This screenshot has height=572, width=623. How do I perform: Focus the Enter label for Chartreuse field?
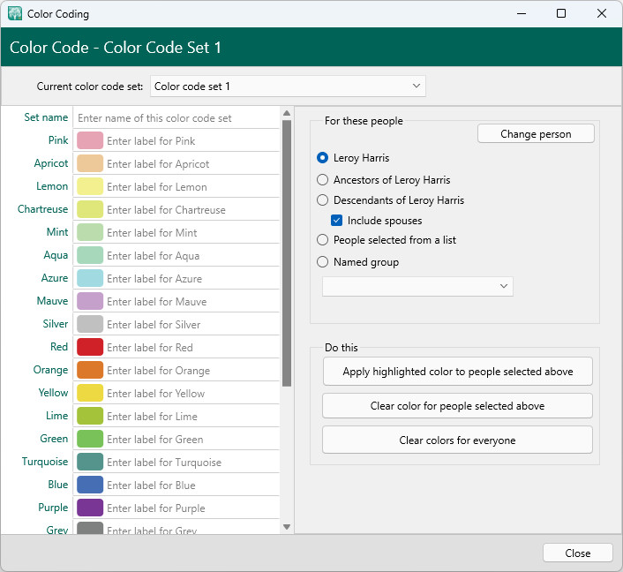point(192,209)
